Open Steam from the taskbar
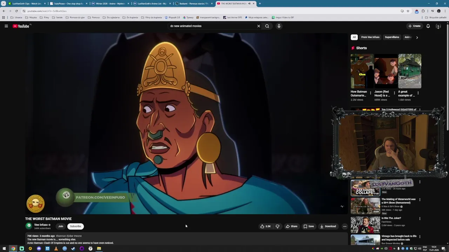Viewport: 449px width, 252px height. click(73, 248)
